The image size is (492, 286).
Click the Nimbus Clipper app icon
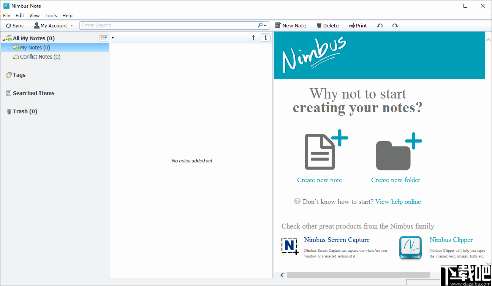[411, 248]
